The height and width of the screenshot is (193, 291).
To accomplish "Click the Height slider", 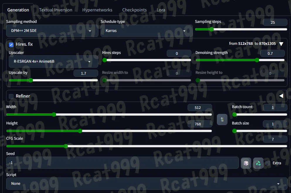I will [109, 131].
